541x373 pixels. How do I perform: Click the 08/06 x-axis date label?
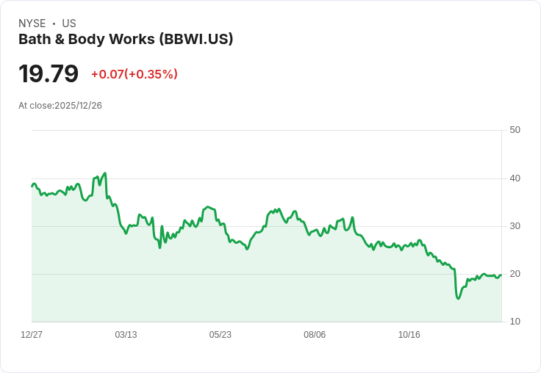point(315,334)
